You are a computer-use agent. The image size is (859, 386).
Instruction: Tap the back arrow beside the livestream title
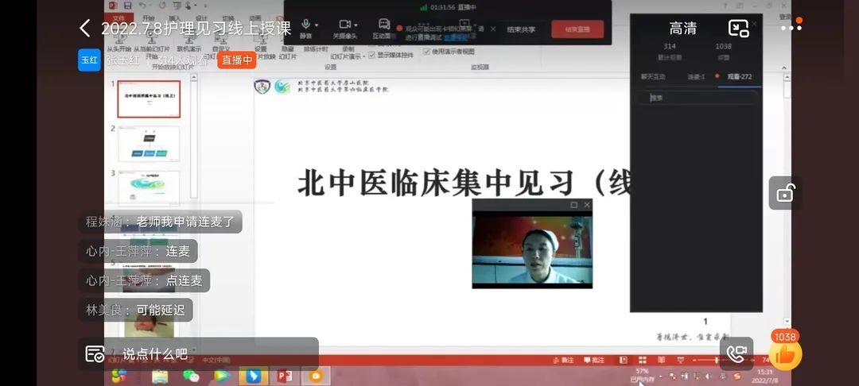tap(85, 29)
